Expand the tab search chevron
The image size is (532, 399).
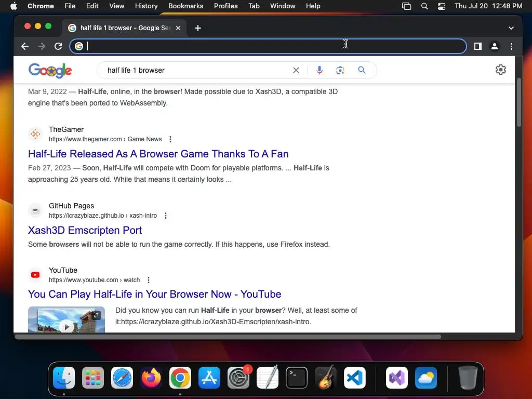[511, 28]
